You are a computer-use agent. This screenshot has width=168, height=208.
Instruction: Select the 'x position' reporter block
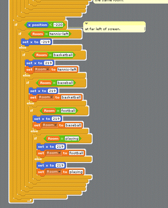(x=38, y=25)
